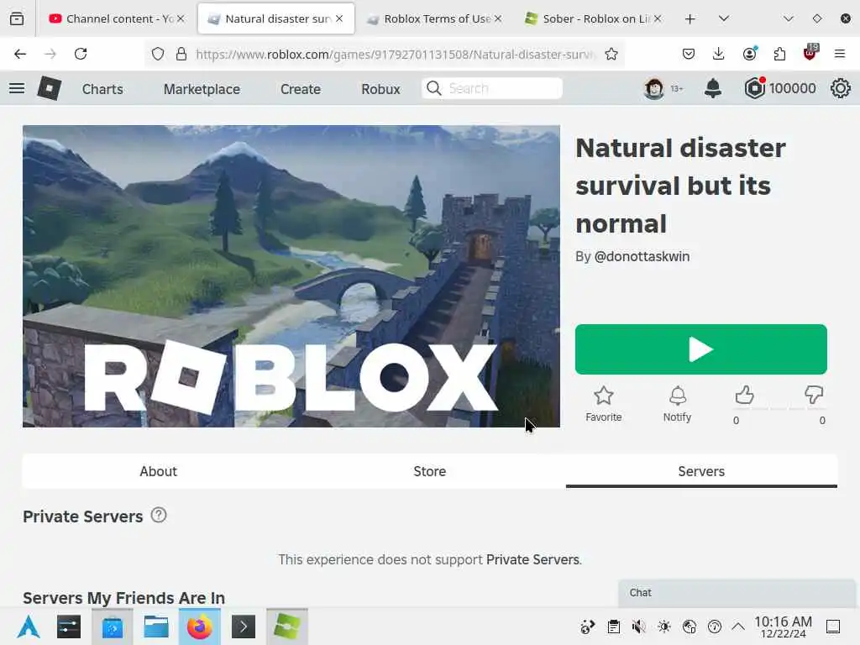Click the muted volume tray icon

(638, 626)
